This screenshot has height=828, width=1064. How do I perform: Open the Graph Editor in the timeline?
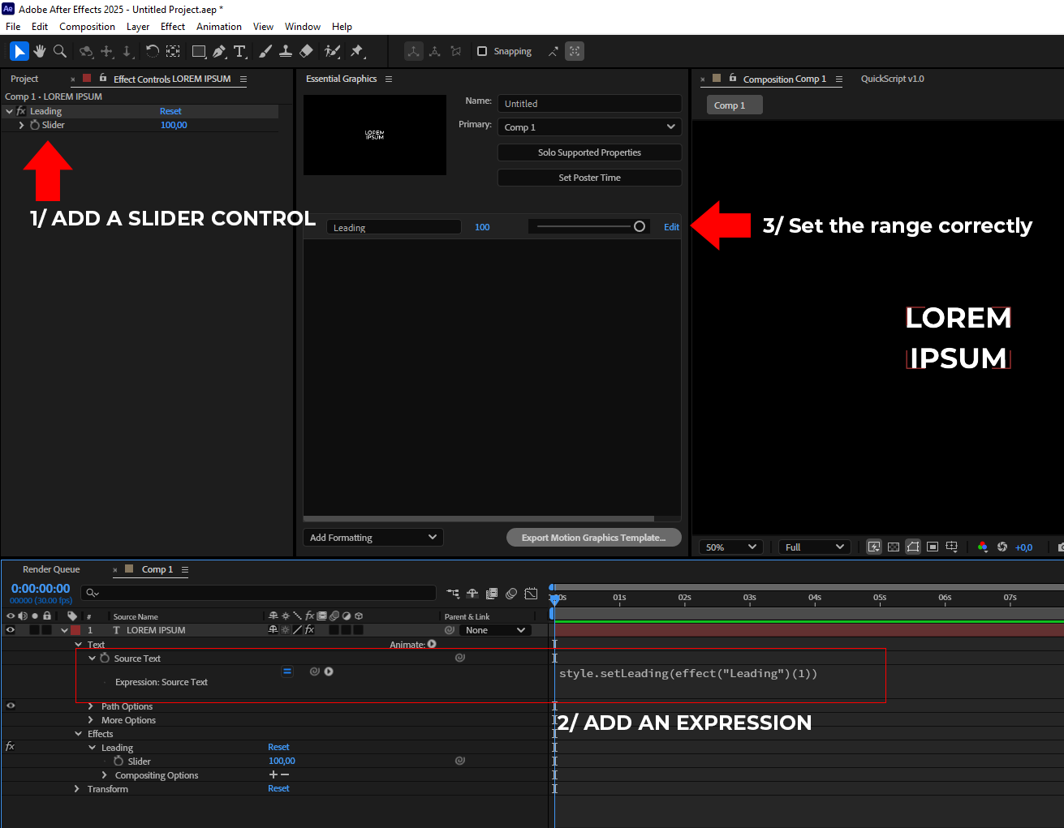[x=532, y=593]
